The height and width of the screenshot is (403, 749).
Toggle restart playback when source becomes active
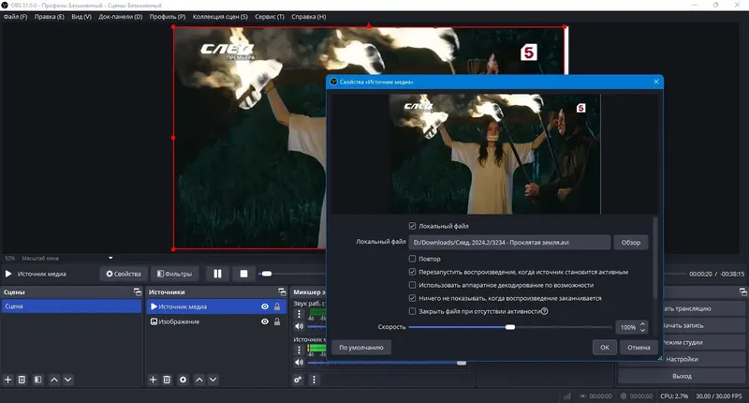pyautogui.click(x=412, y=272)
